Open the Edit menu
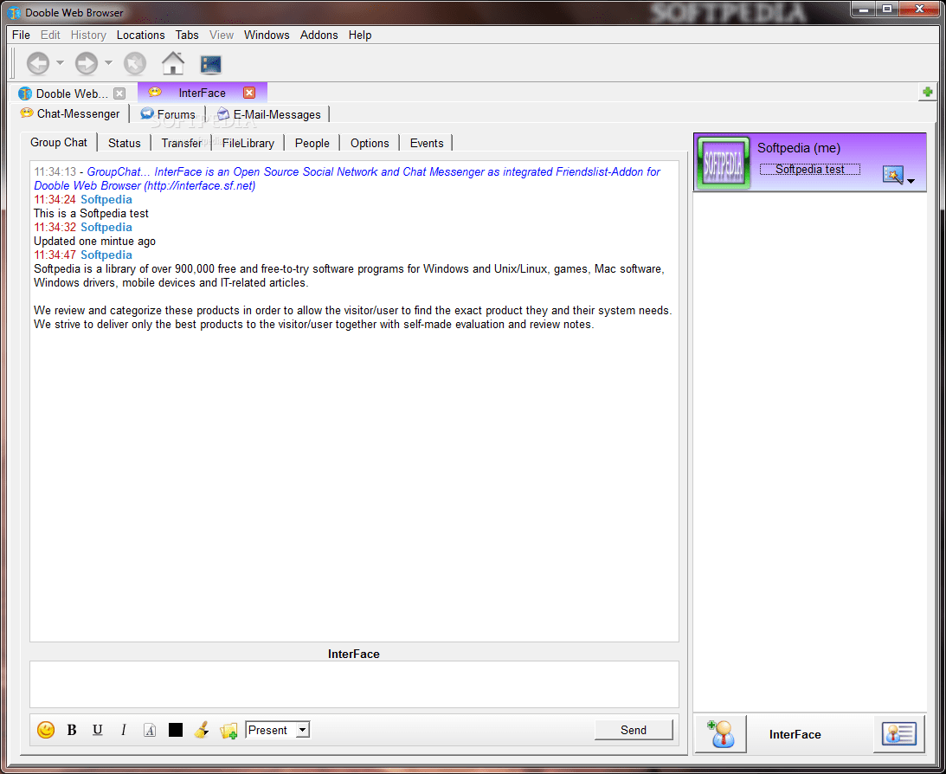The width and height of the screenshot is (946, 774). click(x=50, y=35)
